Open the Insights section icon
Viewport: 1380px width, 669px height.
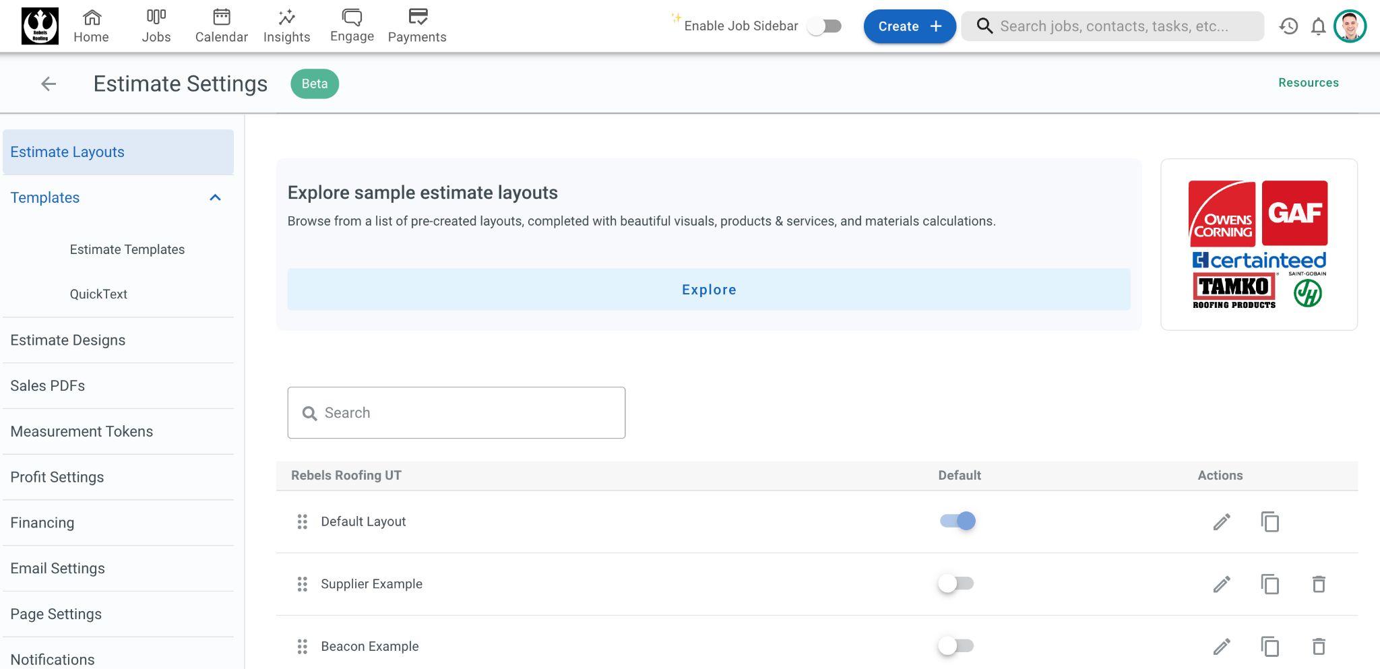click(x=286, y=26)
